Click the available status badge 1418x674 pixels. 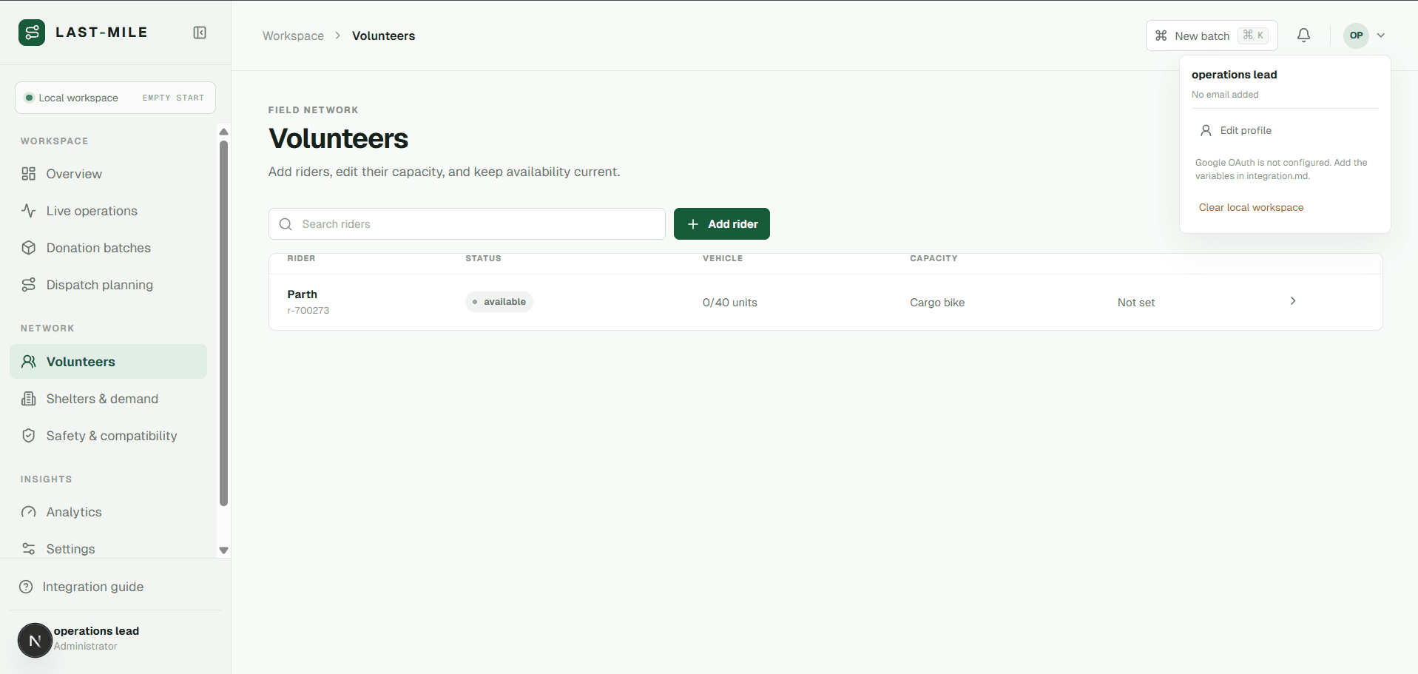pos(499,302)
